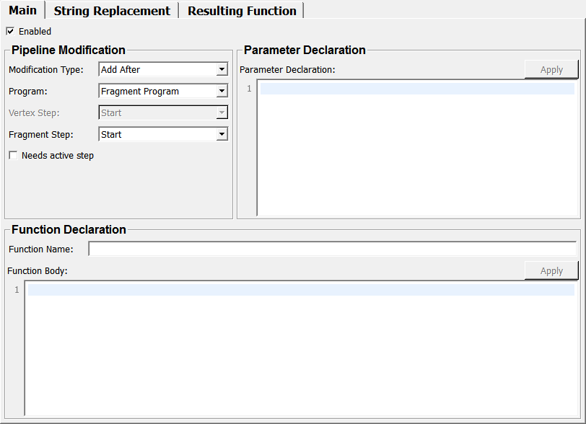Click the Function Declaration group title
Screen dimensions: 586x424
(x=69, y=230)
